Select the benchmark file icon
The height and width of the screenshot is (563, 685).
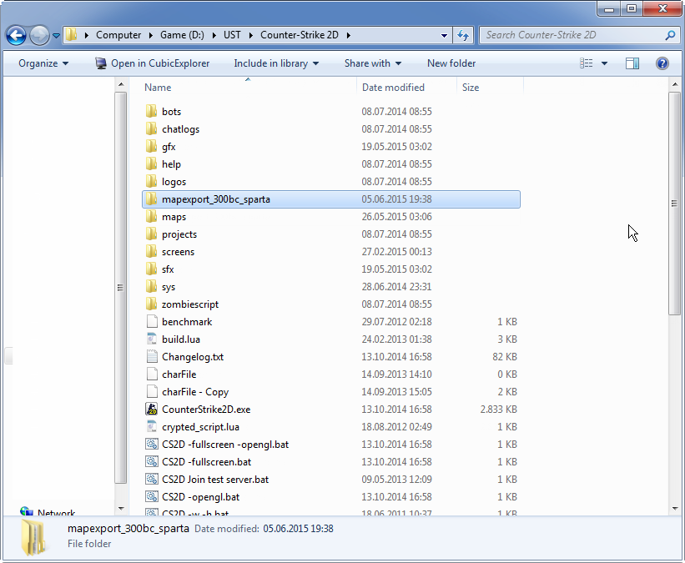(152, 321)
